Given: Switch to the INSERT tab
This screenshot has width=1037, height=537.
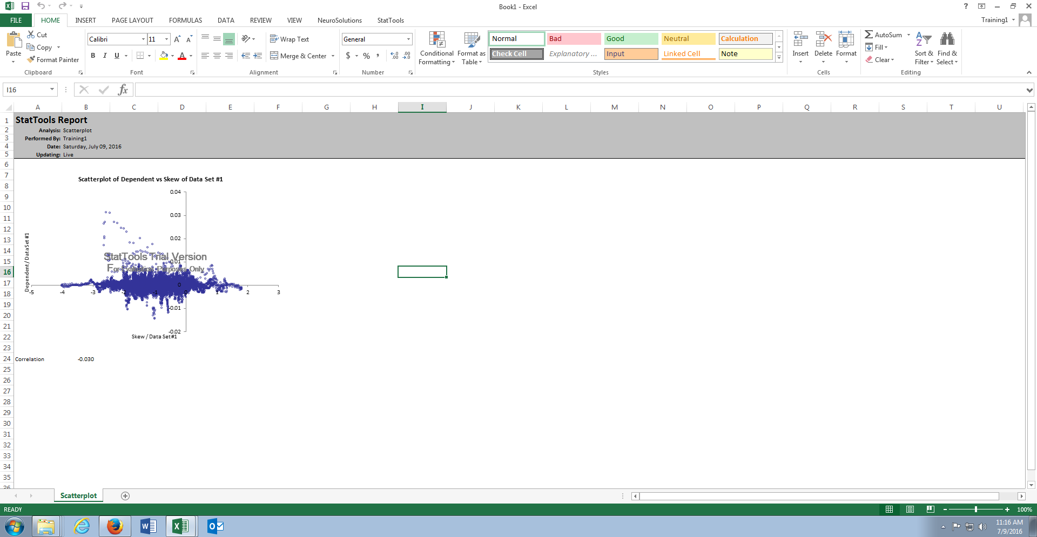Looking at the screenshot, I should pos(85,20).
